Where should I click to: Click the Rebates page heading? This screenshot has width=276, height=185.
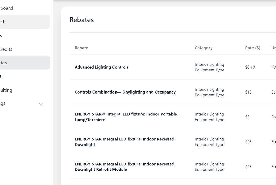[82, 20]
